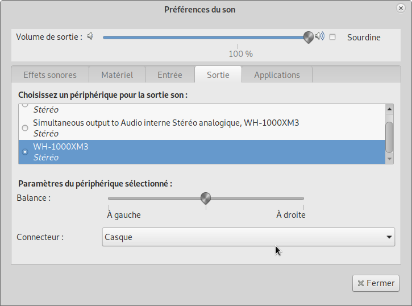Show the Applications tab
Viewport: 412px width, 306px height.
[x=277, y=75]
